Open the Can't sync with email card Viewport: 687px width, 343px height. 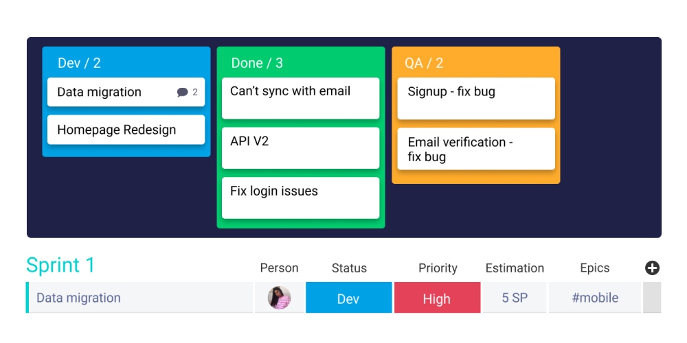pos(300,97)
